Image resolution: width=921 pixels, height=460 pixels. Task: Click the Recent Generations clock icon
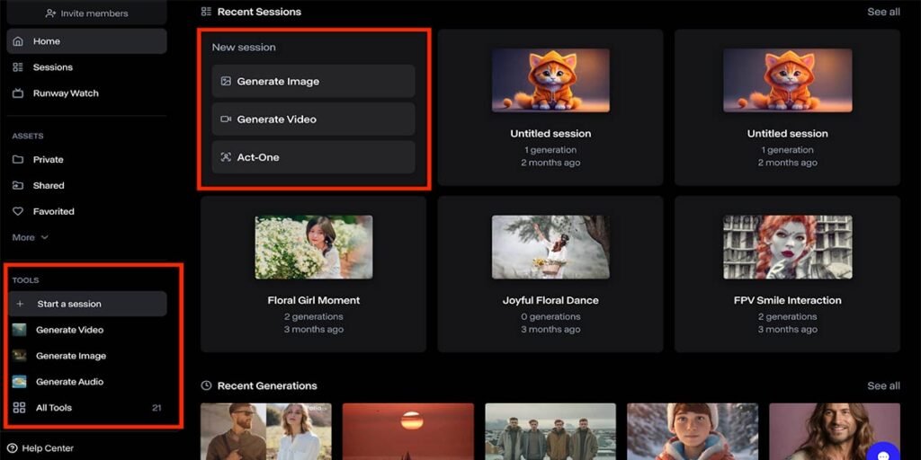206,385
